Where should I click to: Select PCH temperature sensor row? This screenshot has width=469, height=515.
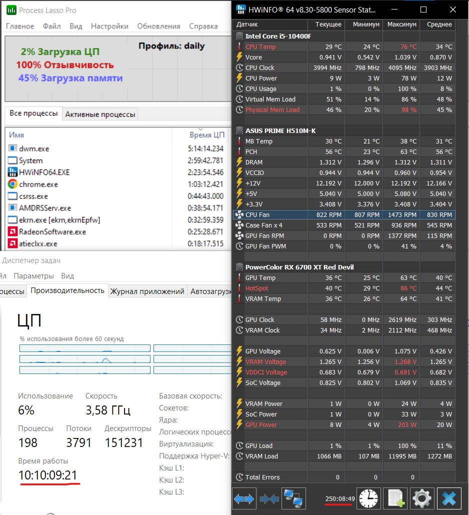coord(344,151)
